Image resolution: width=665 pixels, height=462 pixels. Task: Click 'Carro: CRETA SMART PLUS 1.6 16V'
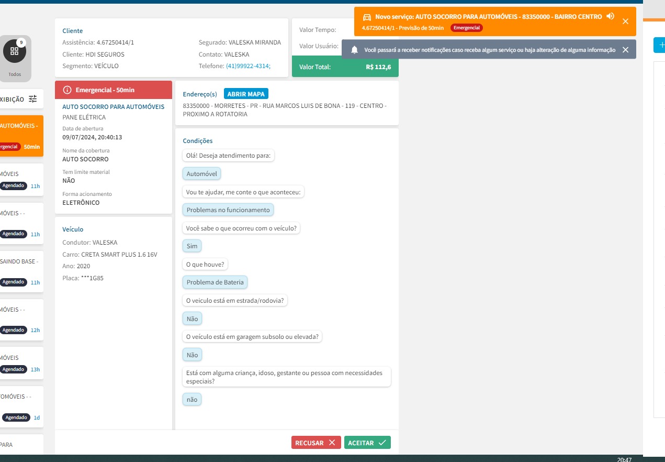tap(110, 255)
